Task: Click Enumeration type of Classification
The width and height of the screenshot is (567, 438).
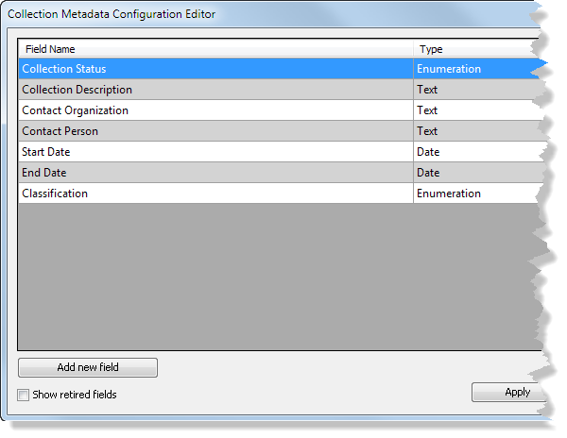Action: (x=477, y=194)
